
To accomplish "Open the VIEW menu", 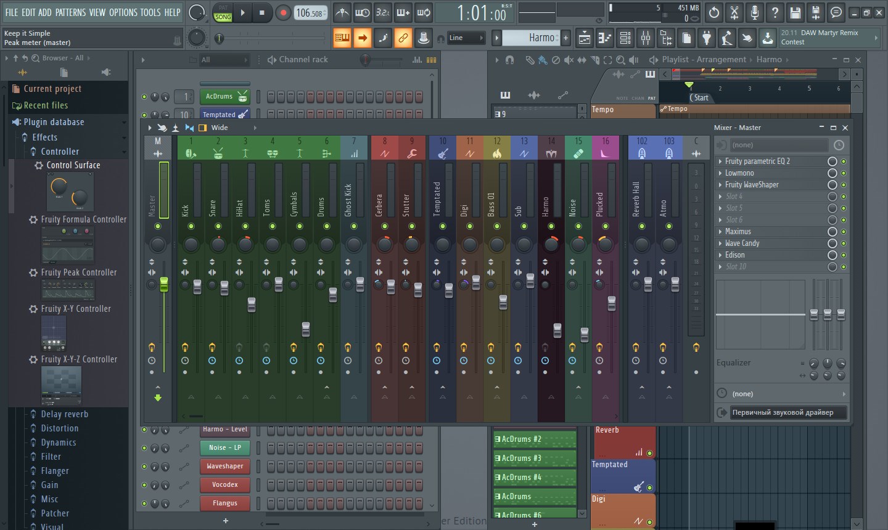I will pos(97,12).
